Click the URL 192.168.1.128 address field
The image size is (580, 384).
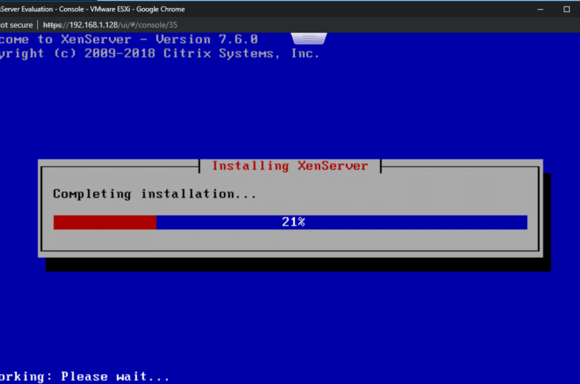pyautogui.click(x=110, y=25)
